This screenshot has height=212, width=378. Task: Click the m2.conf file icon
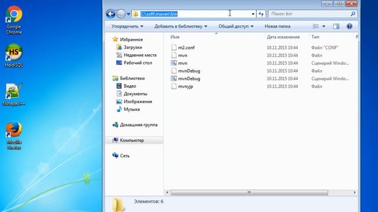click(174, 47)
